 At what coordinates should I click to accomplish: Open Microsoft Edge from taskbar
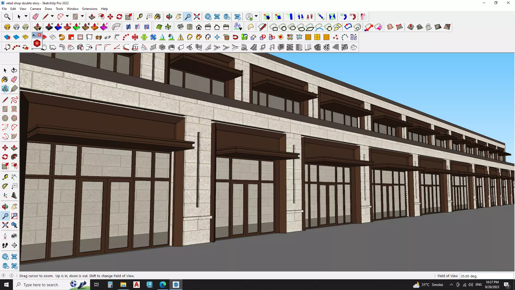pos(163,285)
